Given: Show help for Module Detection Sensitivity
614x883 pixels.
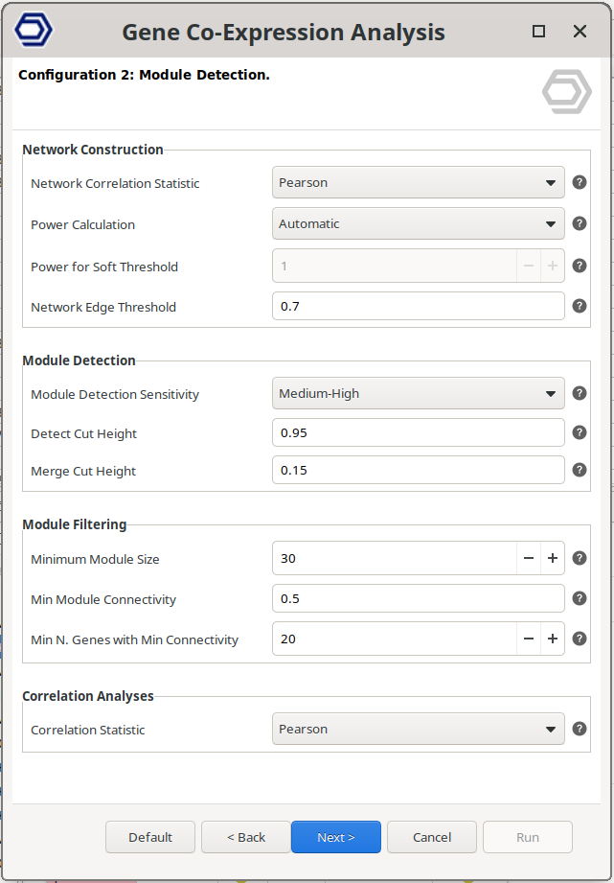Looking at the screenshot, I should click(580, 393).
